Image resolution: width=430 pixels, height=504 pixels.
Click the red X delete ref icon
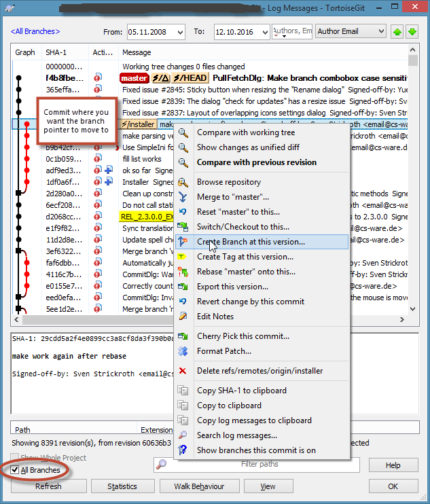(183, 371)
